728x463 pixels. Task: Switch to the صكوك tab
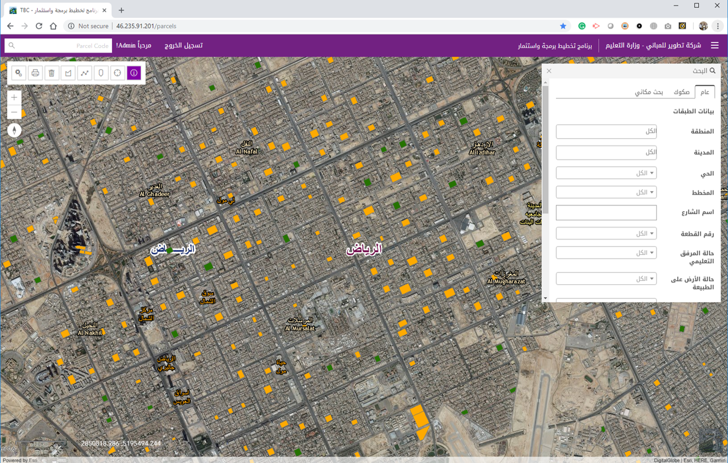tap(681, 92)
